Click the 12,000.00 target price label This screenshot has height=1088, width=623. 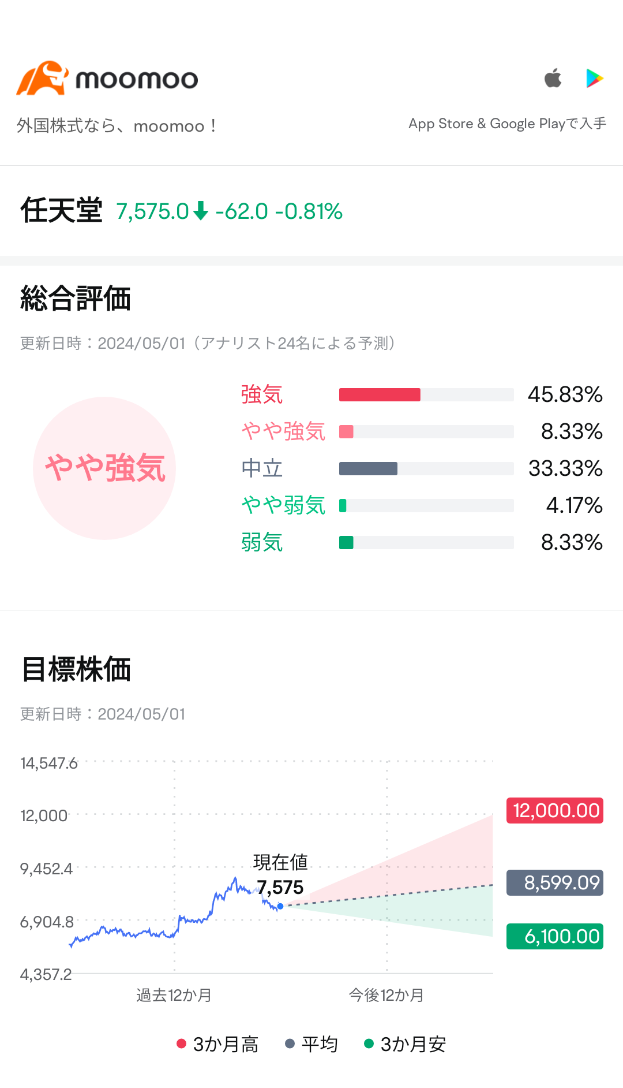[x=554, y=810]
